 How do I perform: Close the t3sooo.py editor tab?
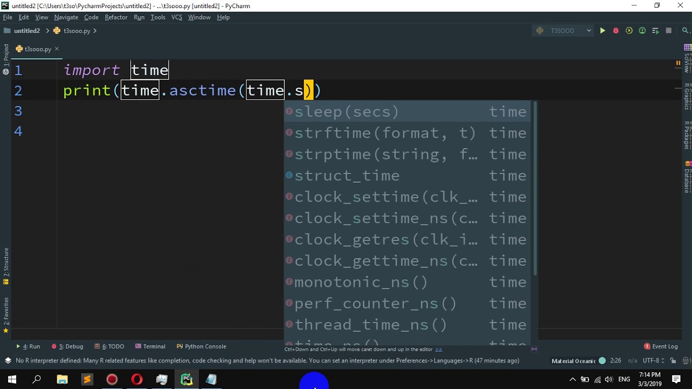(57, 49)
